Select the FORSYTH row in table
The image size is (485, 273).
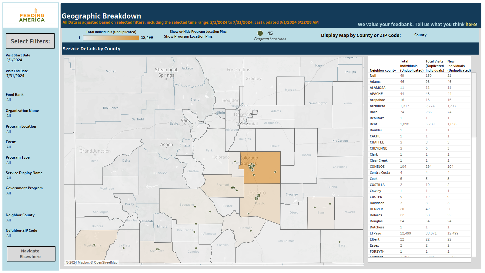tap(420, 251)
